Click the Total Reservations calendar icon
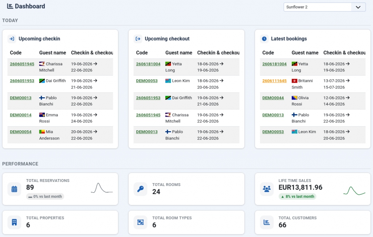 coord(14,189)
